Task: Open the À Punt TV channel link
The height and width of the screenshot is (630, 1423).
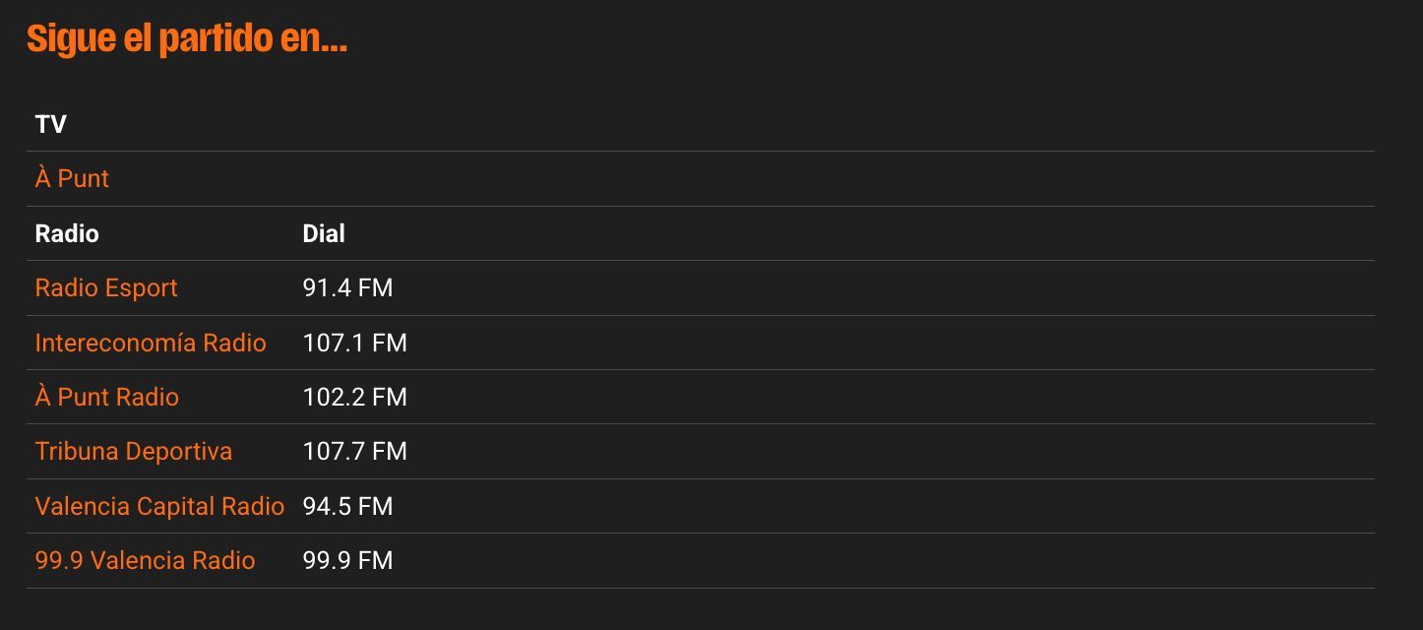Action: (x=72, y=179)
